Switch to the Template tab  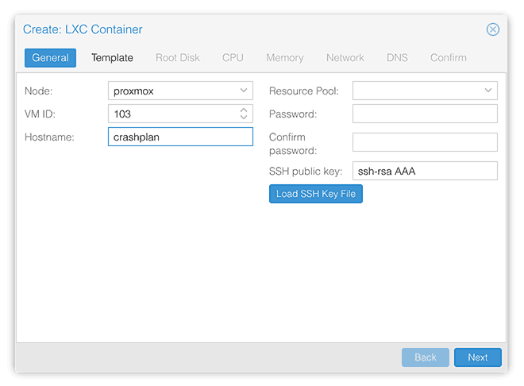point(112,58)
